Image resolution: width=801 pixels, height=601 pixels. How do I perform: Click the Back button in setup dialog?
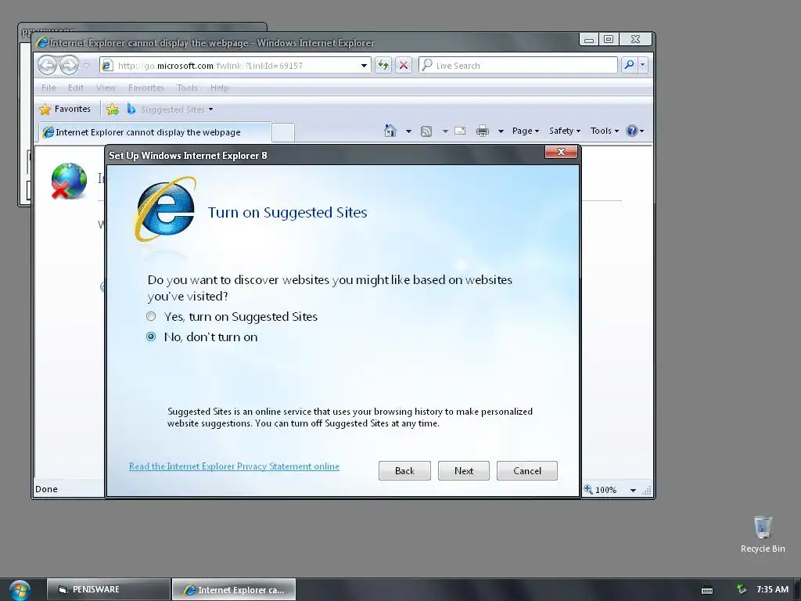pyautogui.click(x=404, y=470)
